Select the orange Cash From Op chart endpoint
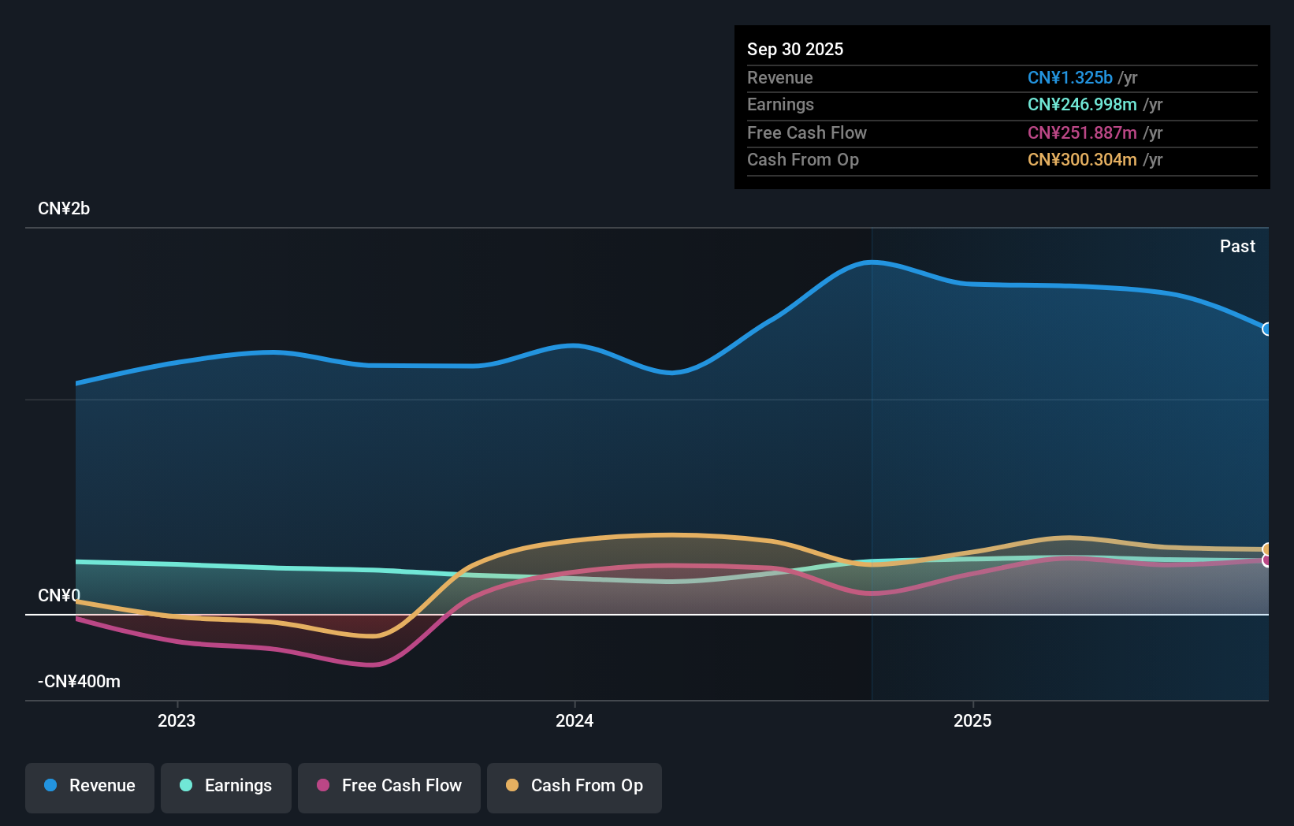The width and height of the screenshot is (1294, 826). 1266,549
